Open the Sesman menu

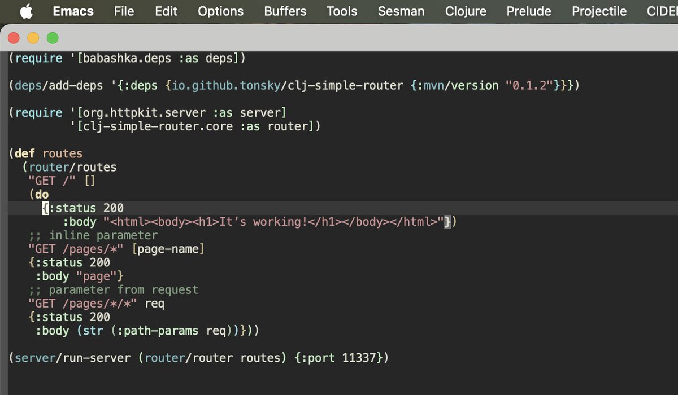pyautogui.click(x=401, y=11)
